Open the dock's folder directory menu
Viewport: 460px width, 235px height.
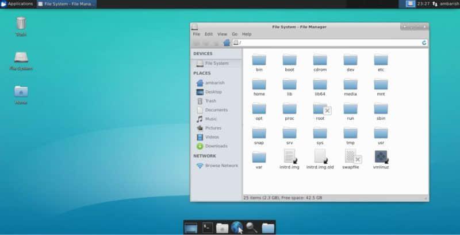tap(267, 228)
